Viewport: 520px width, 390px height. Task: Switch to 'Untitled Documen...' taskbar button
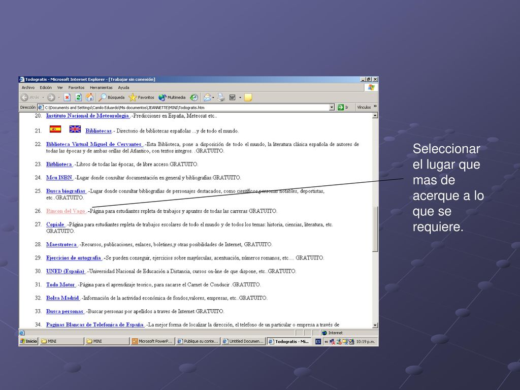tap(243, 341)
